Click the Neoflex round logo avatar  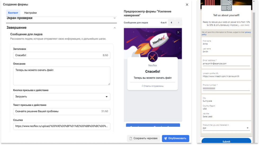click(152, 57)
